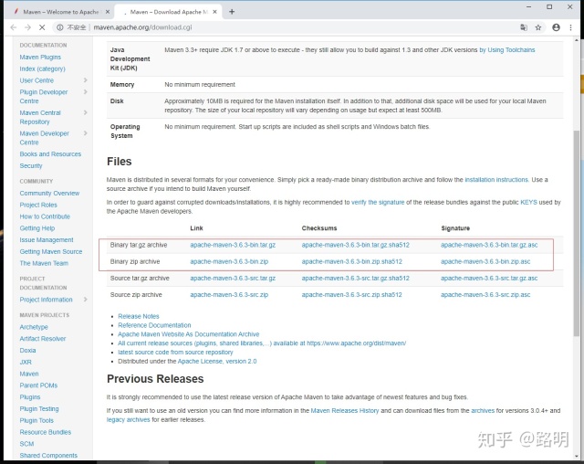This screenshot has height=464, width=584.
Task: Close the Maven Download tab
Action: [x=215, y=12]
